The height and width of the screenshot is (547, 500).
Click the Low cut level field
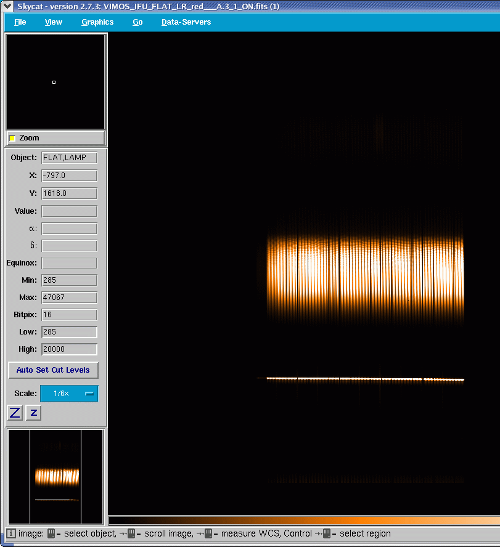point(69,332)
